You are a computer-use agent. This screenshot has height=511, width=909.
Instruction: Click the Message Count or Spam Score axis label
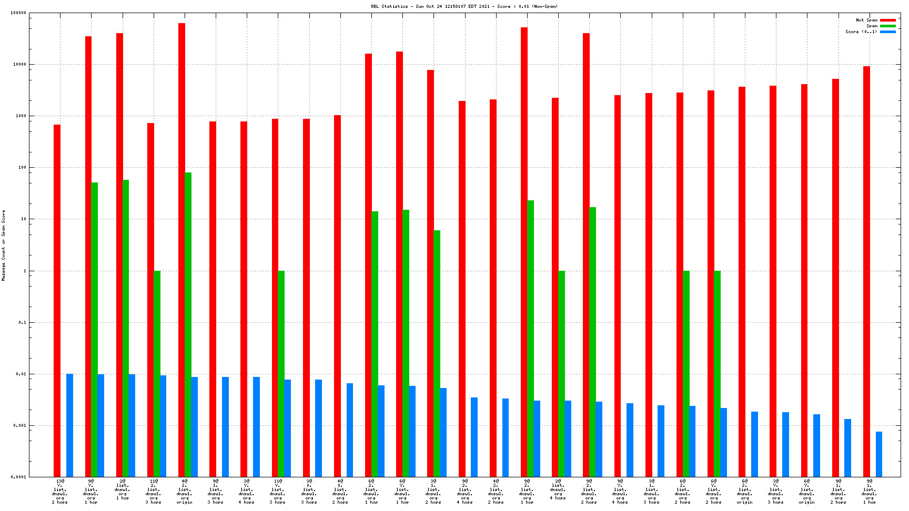[3, 246]
